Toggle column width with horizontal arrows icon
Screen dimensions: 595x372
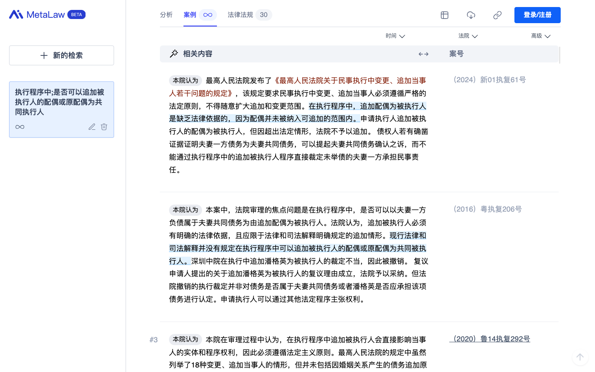click(424, 54)
